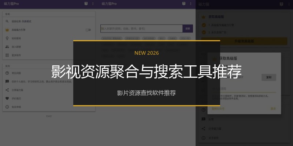The height and width of the screenshot is (146, 293).
Task: Click crown icon beside 获取高级版 card title
Action: [204, 17]
